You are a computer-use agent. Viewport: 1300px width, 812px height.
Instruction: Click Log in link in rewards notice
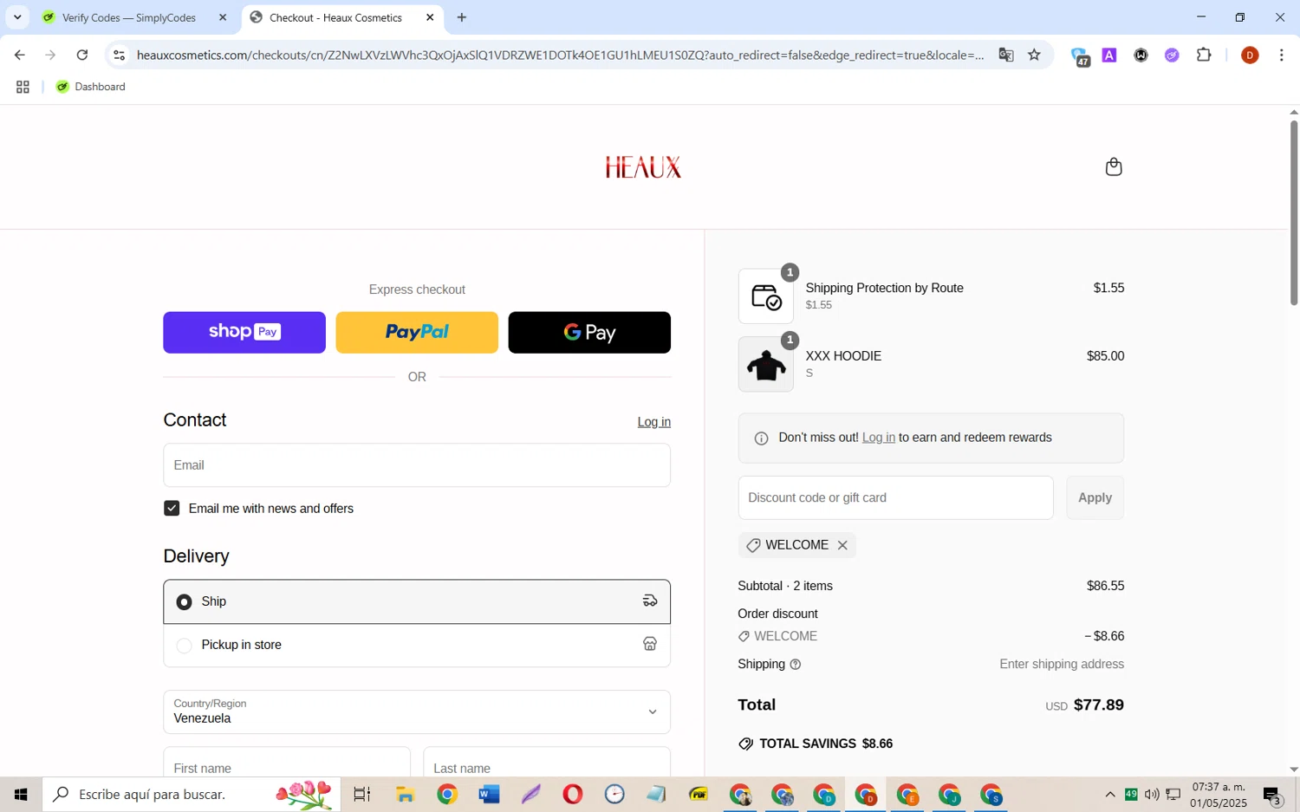click(879, 438)
